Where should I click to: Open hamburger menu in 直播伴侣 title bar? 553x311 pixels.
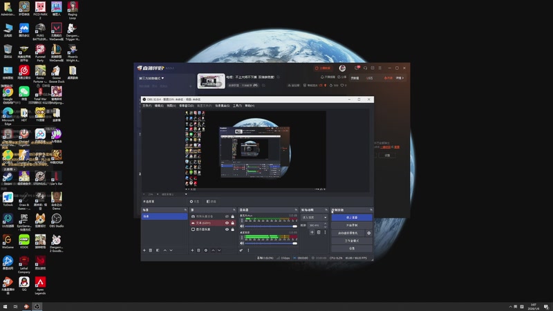coord(379,68)
